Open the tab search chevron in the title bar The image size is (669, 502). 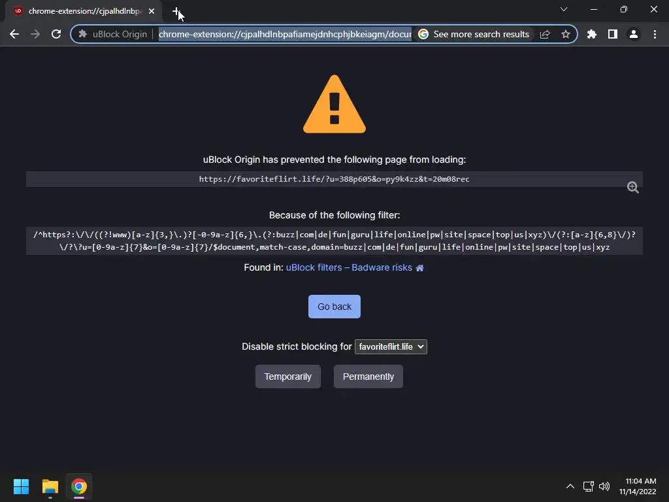click(x=564, y=9)
